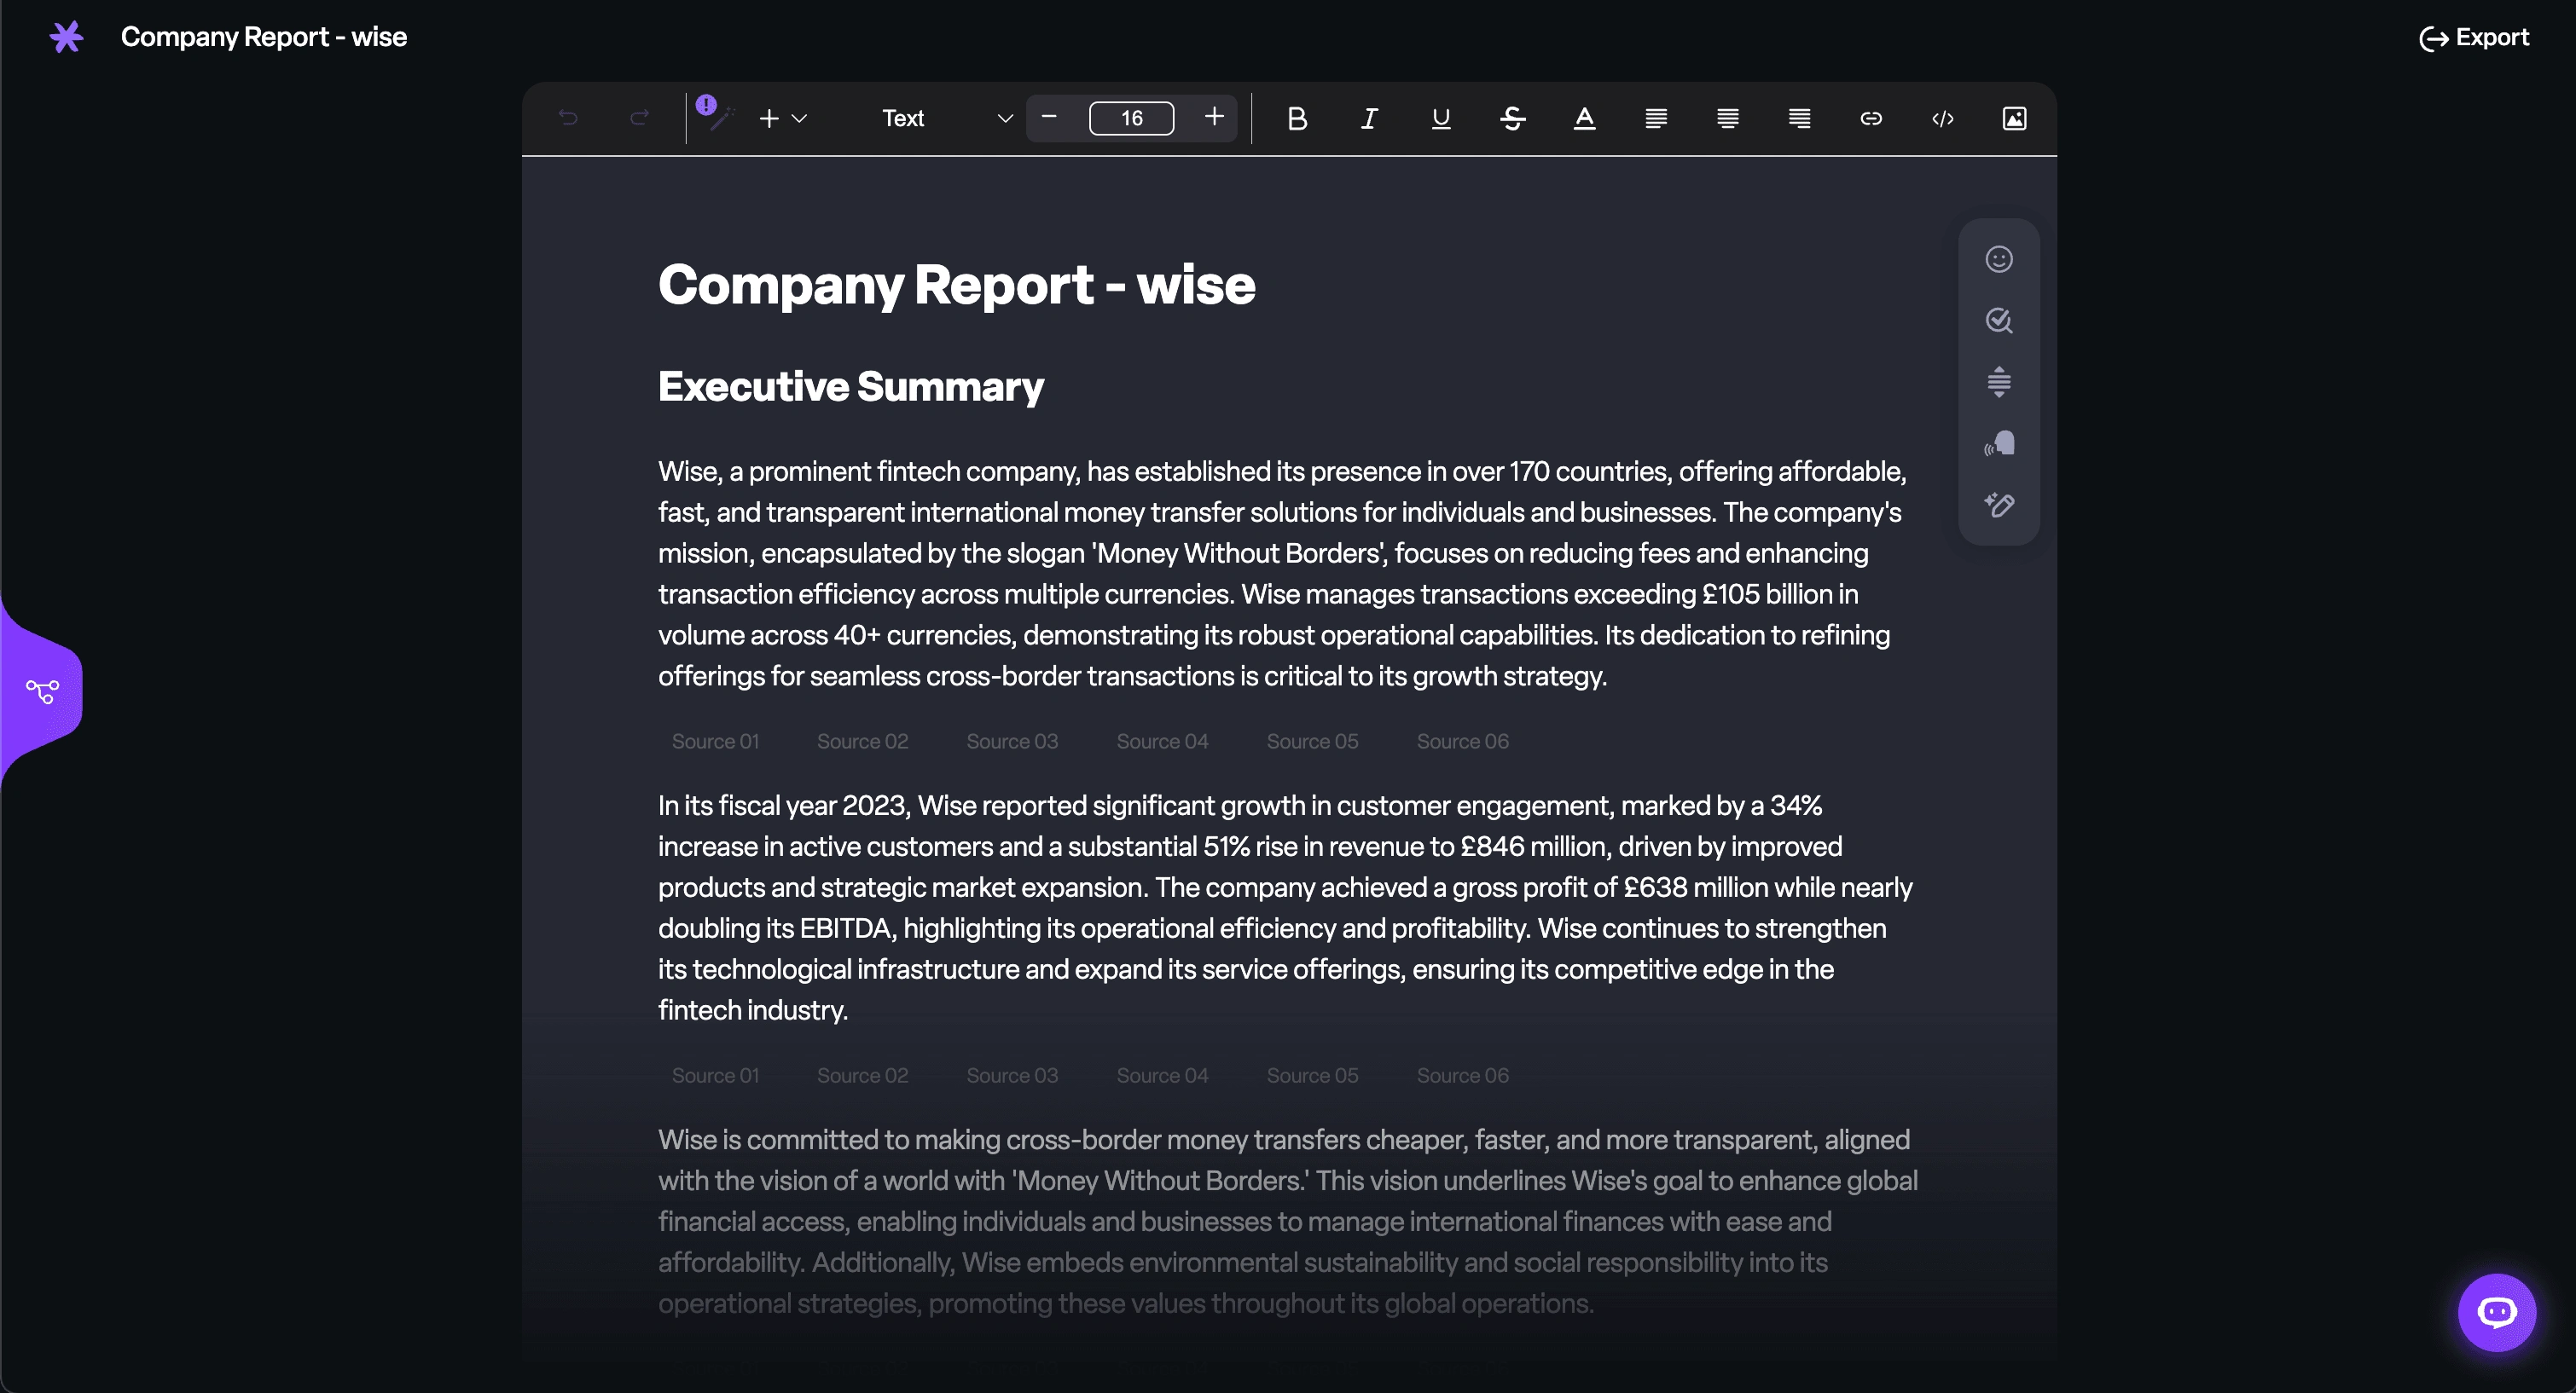Insert an image from toolbar

2015,118
